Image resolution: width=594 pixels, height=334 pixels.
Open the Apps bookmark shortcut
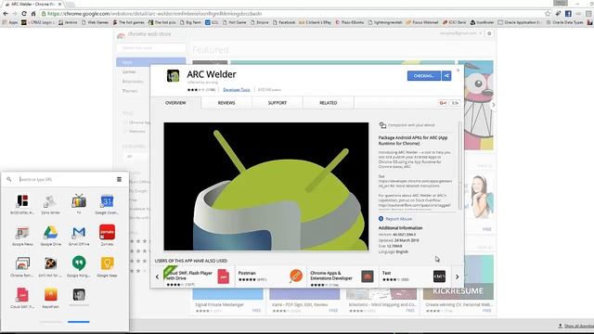[10, 22]
